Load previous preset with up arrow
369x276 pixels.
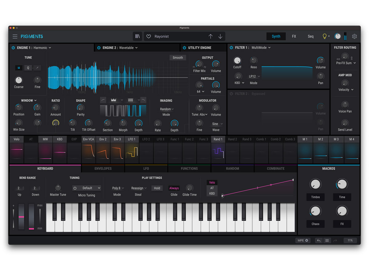[x=210, y=36]
